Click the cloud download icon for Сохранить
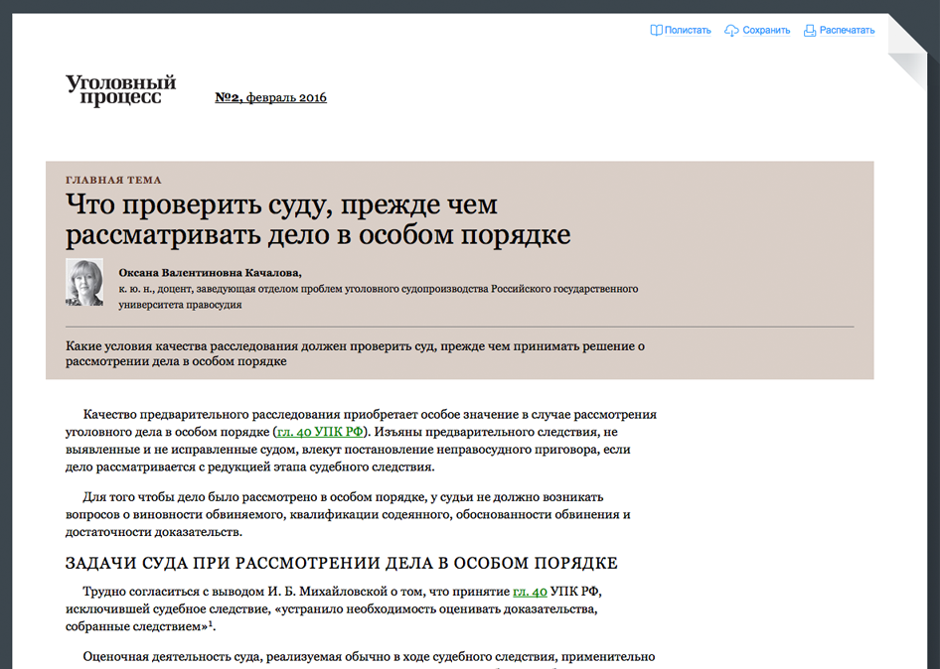This screenshot has width=940, height=669. [731, 30]
